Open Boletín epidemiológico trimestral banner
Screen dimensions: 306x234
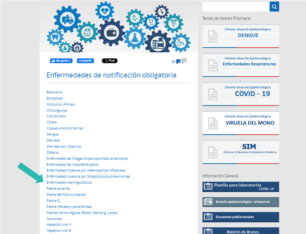[241, 202]
